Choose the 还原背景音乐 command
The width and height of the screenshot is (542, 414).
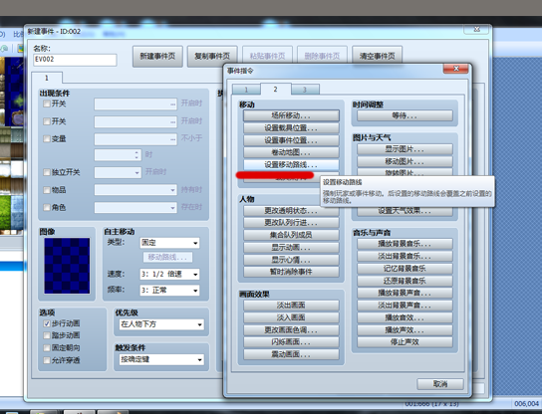coord(405,281)
